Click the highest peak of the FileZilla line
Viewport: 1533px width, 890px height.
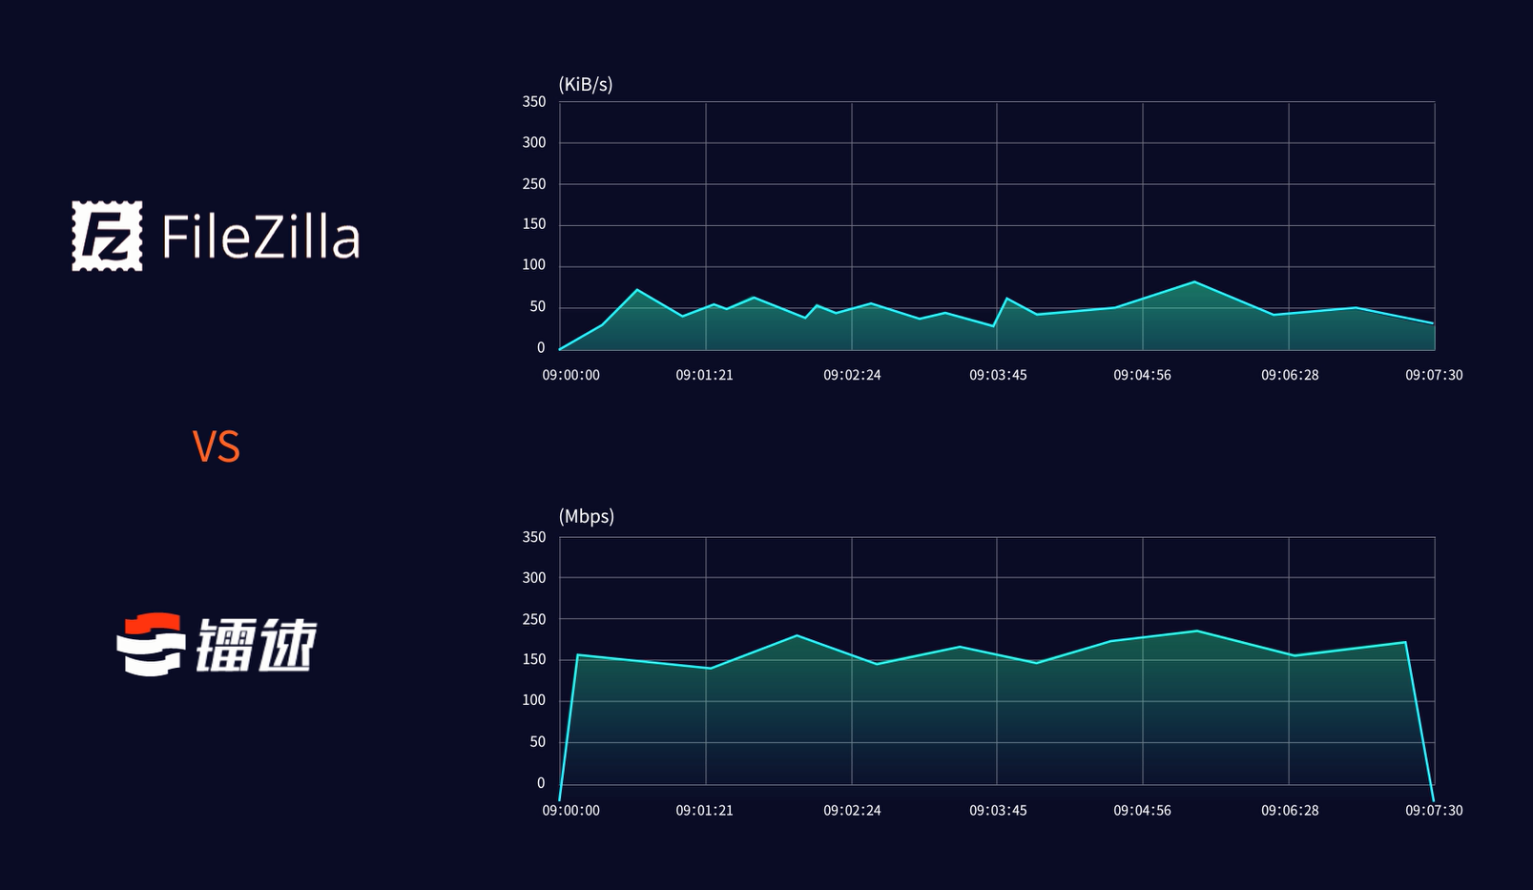1194,281
